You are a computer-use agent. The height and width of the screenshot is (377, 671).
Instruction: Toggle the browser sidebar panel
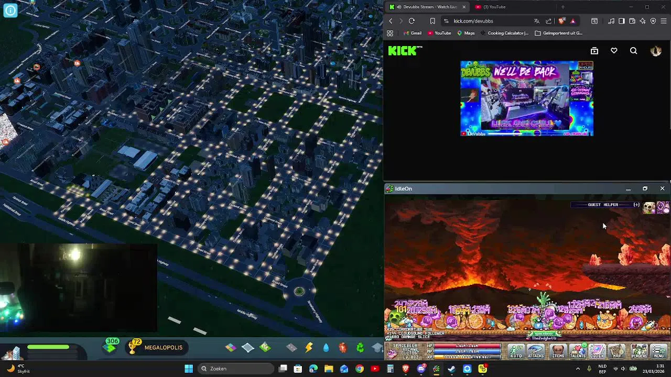(622, 21)
